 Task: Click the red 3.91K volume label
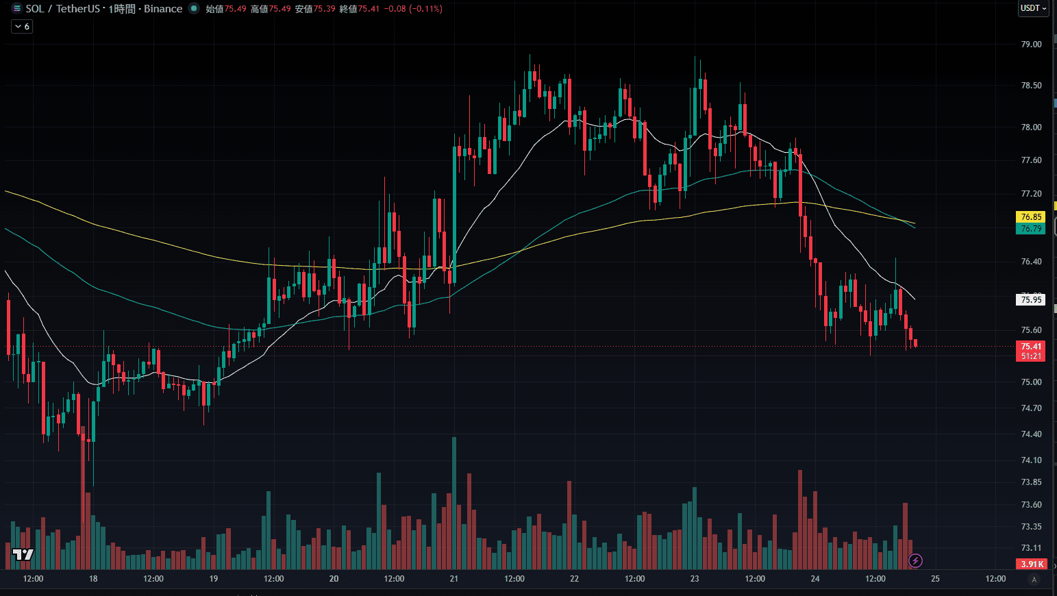coord(1032,564)
